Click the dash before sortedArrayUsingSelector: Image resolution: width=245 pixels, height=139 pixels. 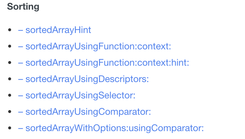[x=20, y=95]
